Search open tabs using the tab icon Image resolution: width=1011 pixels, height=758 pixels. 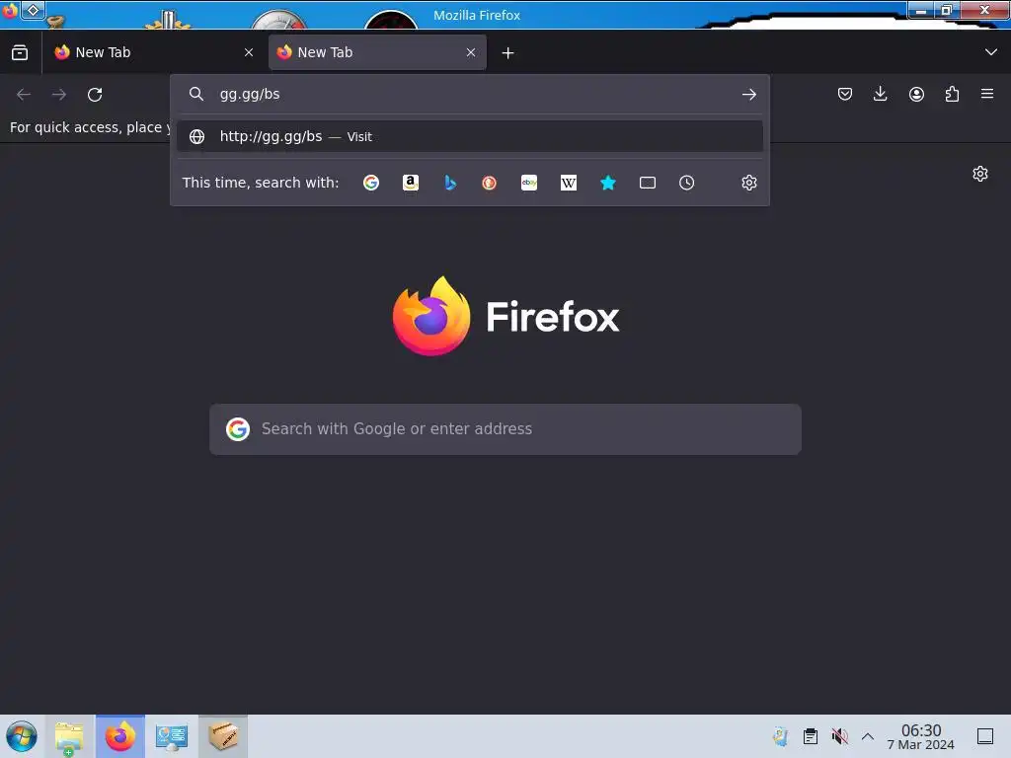pyautogui.click(x=648, y=183)
